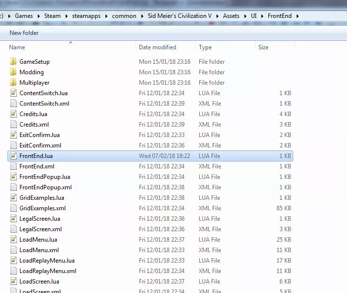Click the ExitConfirm.xml file icon
The height and width of the screenshot is (293, 347).
[13, 146]
